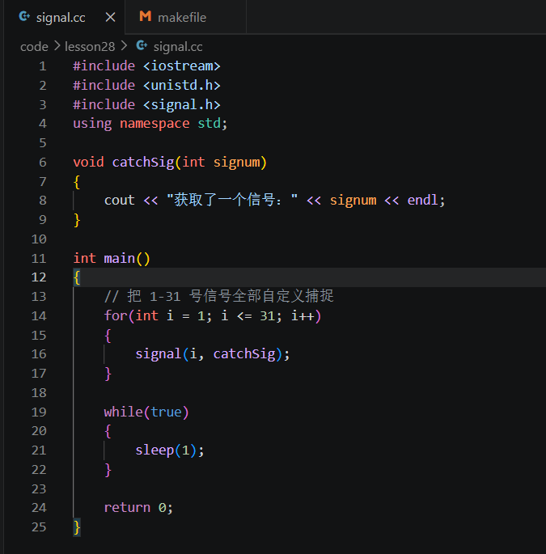Place cursor on '#include <unistd.h>'
The width and height of the screenshot is (546, 554).
[x=146, y=85]
